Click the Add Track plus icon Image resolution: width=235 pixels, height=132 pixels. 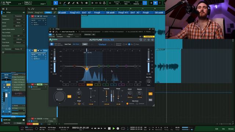click(56, 9)
